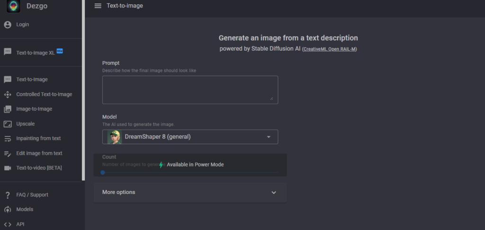Click inside the Prompt text area
485x230 pixels.
(190, 90)
